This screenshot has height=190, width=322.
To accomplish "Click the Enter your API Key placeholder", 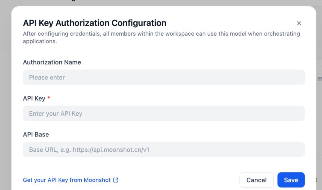I will pos(55,114).
